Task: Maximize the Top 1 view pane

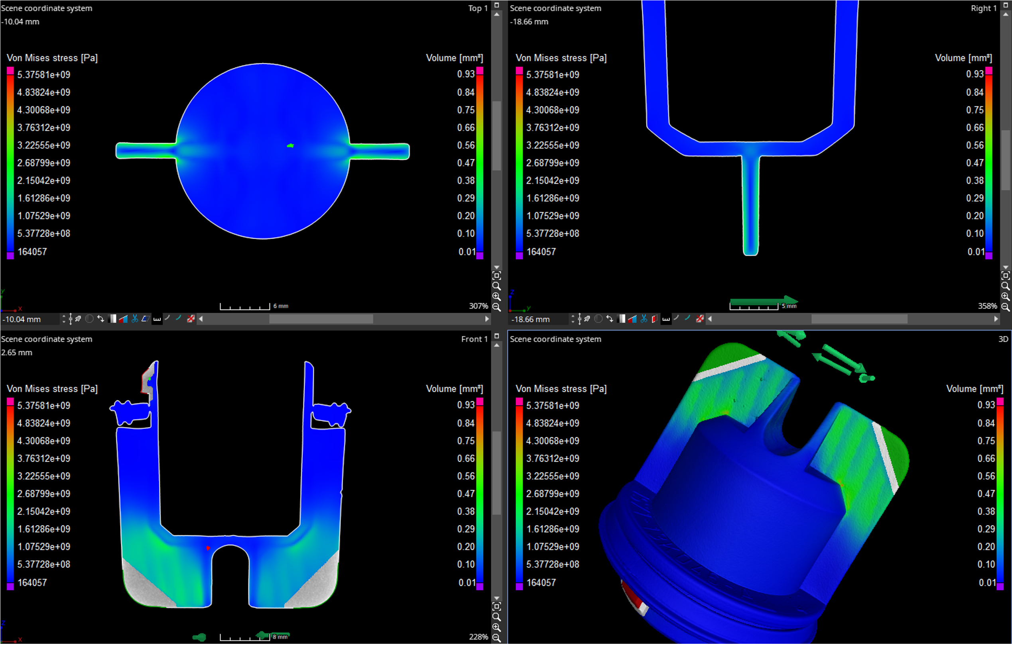Action: point(497,5)
